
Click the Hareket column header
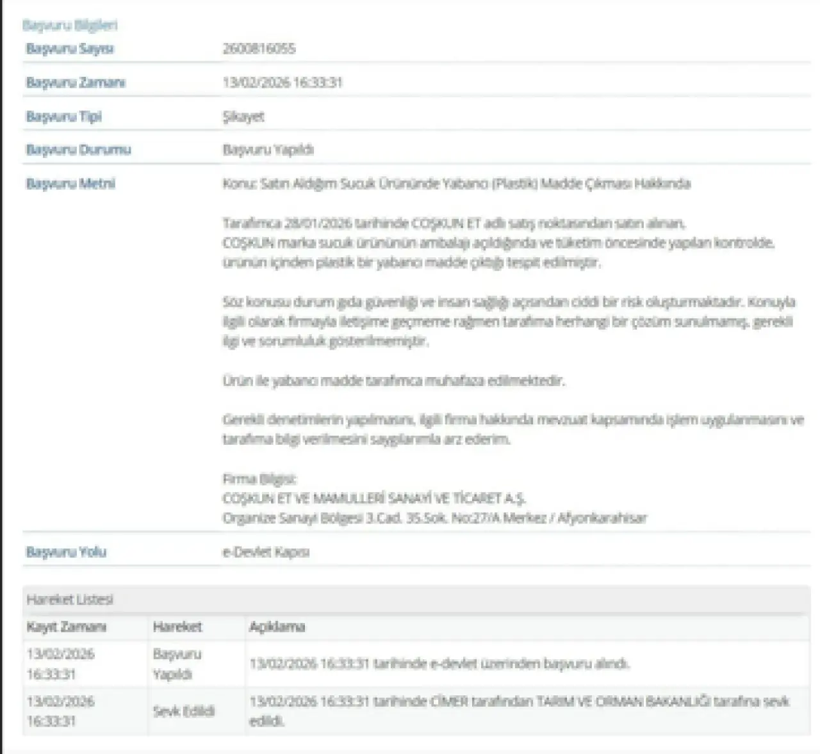[x=177, y=627]
